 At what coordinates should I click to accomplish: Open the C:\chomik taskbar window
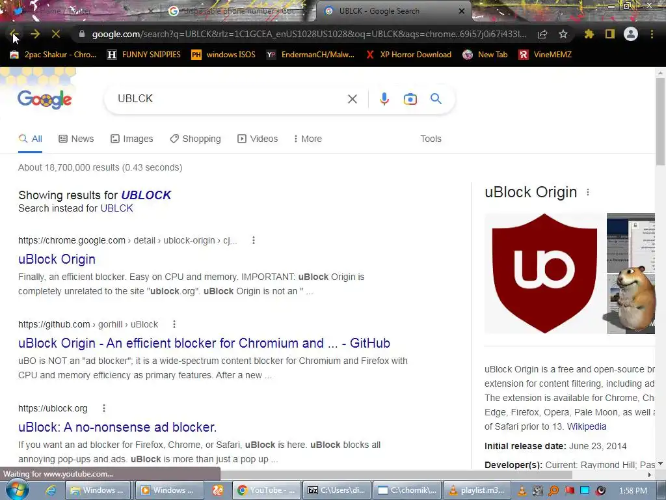click(x=408, y=490)
